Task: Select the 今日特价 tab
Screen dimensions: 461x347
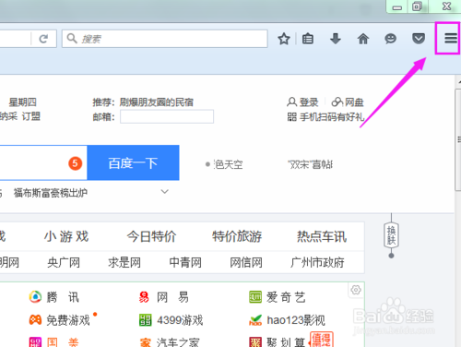Action: 151,236
